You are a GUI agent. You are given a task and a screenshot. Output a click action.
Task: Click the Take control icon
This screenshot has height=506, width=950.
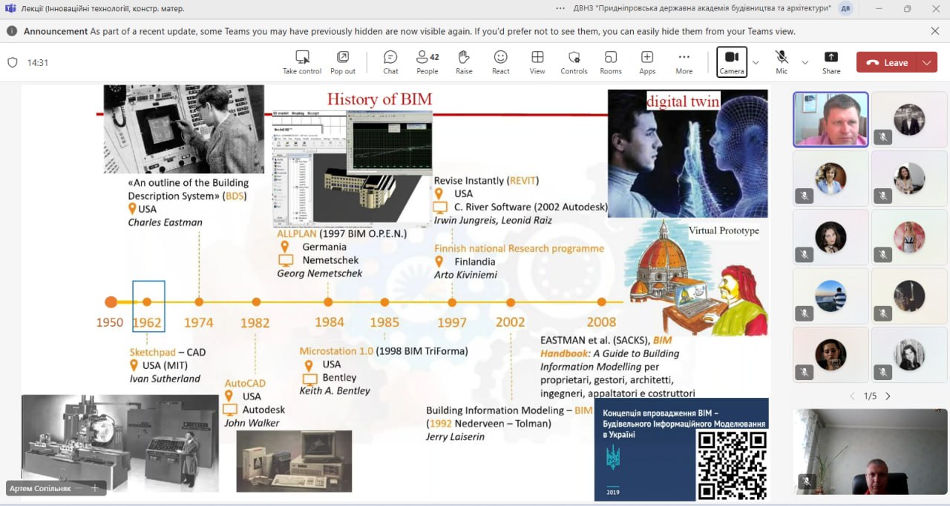pos(302,58)
